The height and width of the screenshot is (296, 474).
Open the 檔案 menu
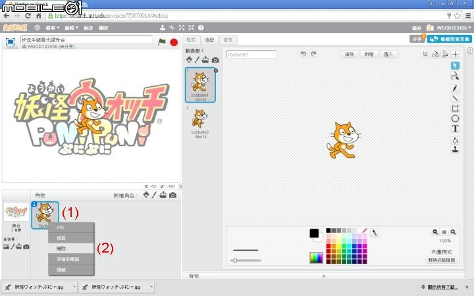click(x=52, y=28)
